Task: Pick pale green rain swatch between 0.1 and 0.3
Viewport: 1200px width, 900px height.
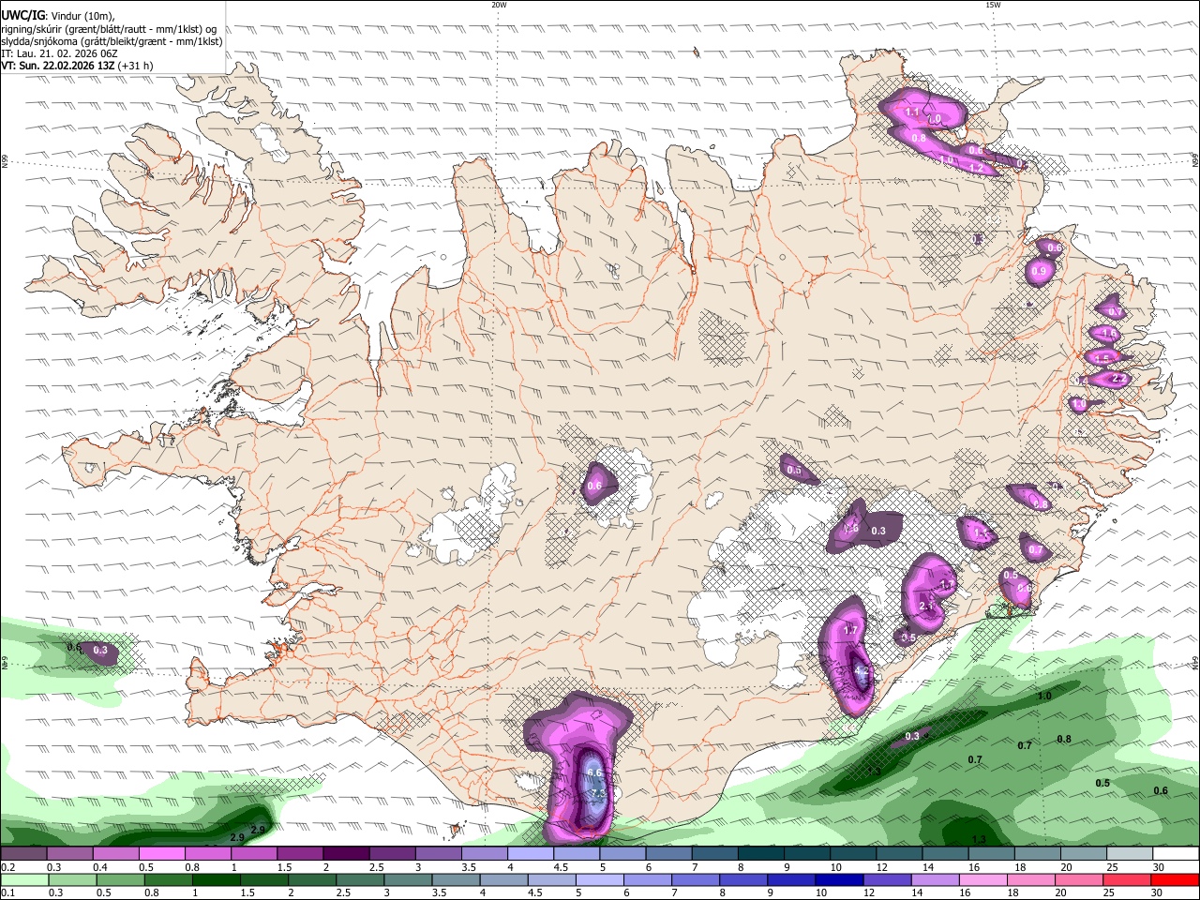Action: 23,879
